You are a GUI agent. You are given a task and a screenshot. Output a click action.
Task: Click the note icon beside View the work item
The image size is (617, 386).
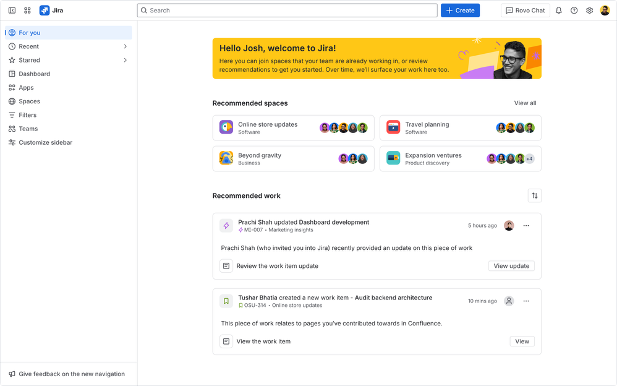(x=226, y=341)
